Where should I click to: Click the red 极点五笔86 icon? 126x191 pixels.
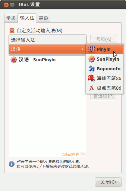tap(92, 88)
